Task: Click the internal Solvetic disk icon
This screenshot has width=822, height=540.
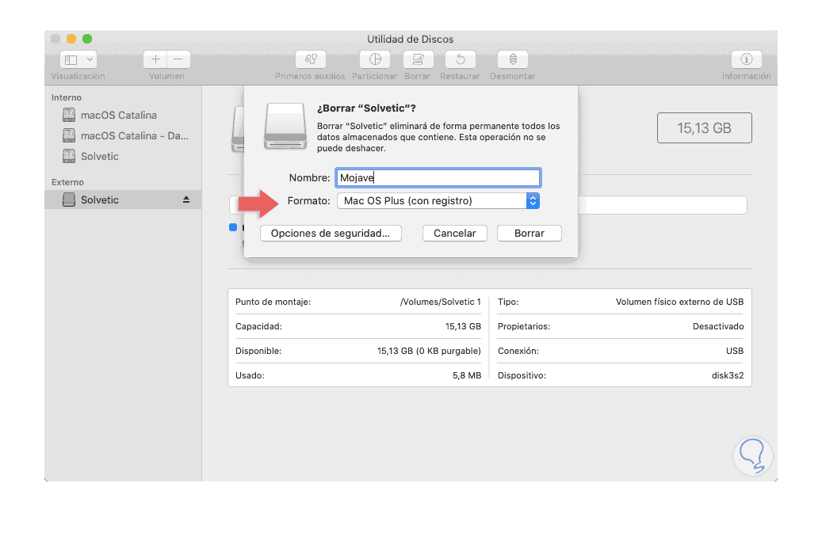Action: click(69, 156)
